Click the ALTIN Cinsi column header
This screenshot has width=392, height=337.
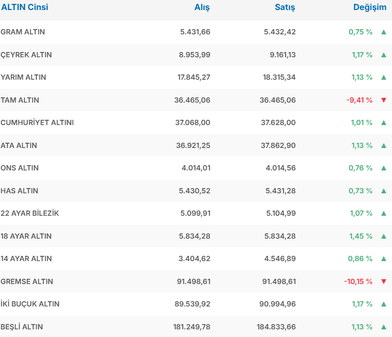(x=24, y=7)
